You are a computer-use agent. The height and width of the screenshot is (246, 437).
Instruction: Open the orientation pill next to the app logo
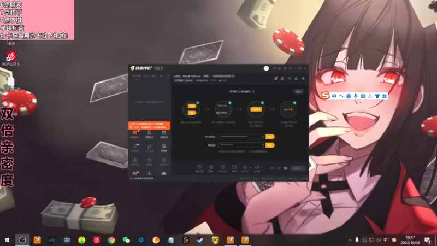tap(158, 68)
